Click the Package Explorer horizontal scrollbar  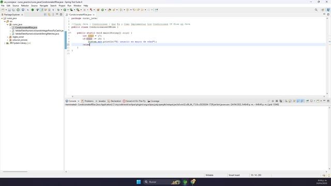pos(15,172)
